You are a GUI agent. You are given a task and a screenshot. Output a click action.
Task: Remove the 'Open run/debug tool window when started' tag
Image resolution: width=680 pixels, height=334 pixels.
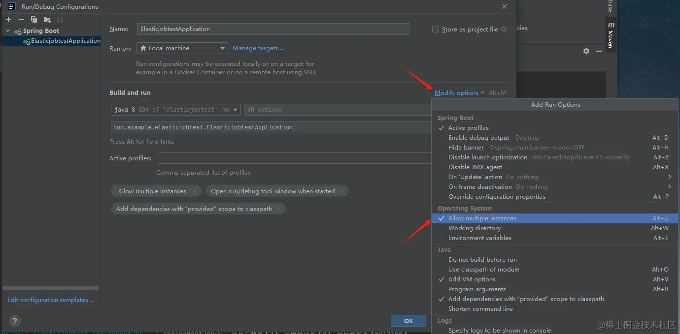point(341,191)
